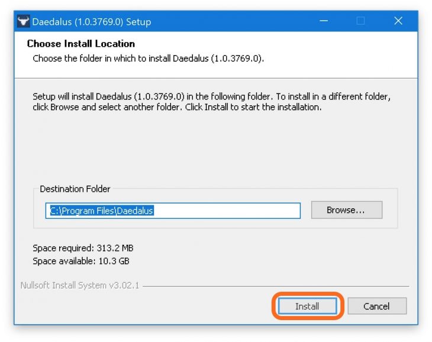432x342 pixels.
Task: Cancel the Daedalus setup
Action: [376, 306]
